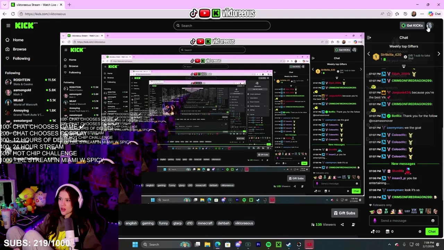Show next gifter with right arrow
444x250 pixels.
click(x=439, y=54)
